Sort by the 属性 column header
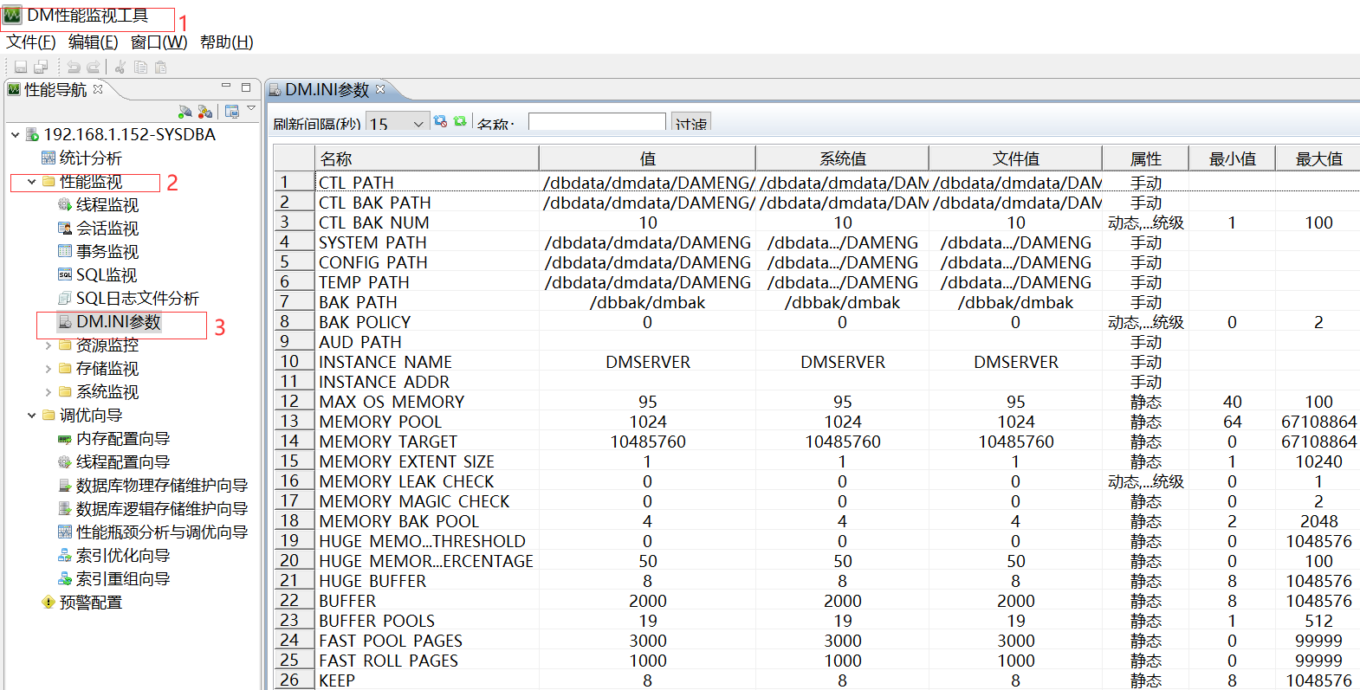Viewport: 1360px width, 690px height. [1145, 158]
